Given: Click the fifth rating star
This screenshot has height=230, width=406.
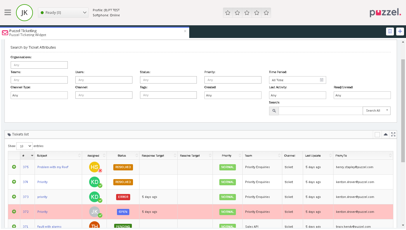Looking at the screenshot, I should coord(266,13).
